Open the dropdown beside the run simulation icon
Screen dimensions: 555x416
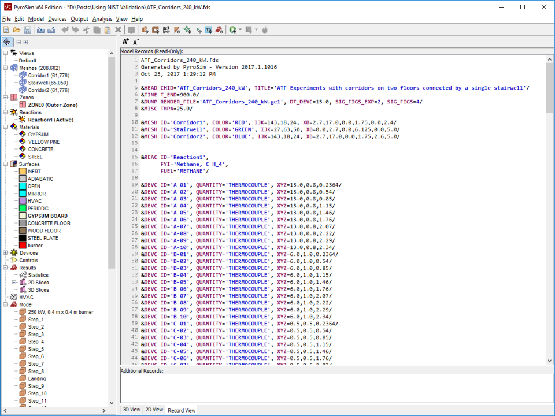click(x=240, y=29)
